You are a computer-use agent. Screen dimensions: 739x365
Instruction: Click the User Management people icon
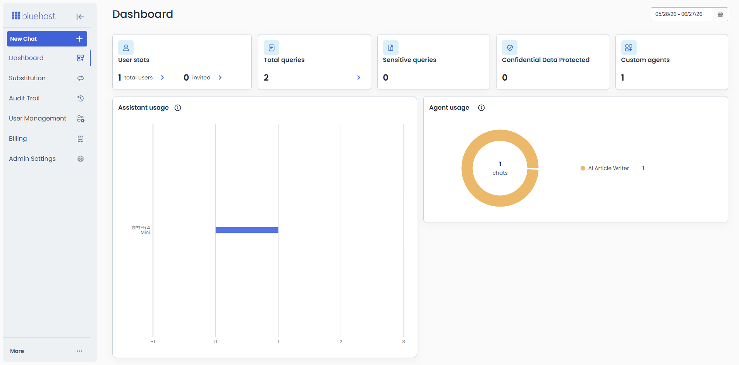point(81,119)
